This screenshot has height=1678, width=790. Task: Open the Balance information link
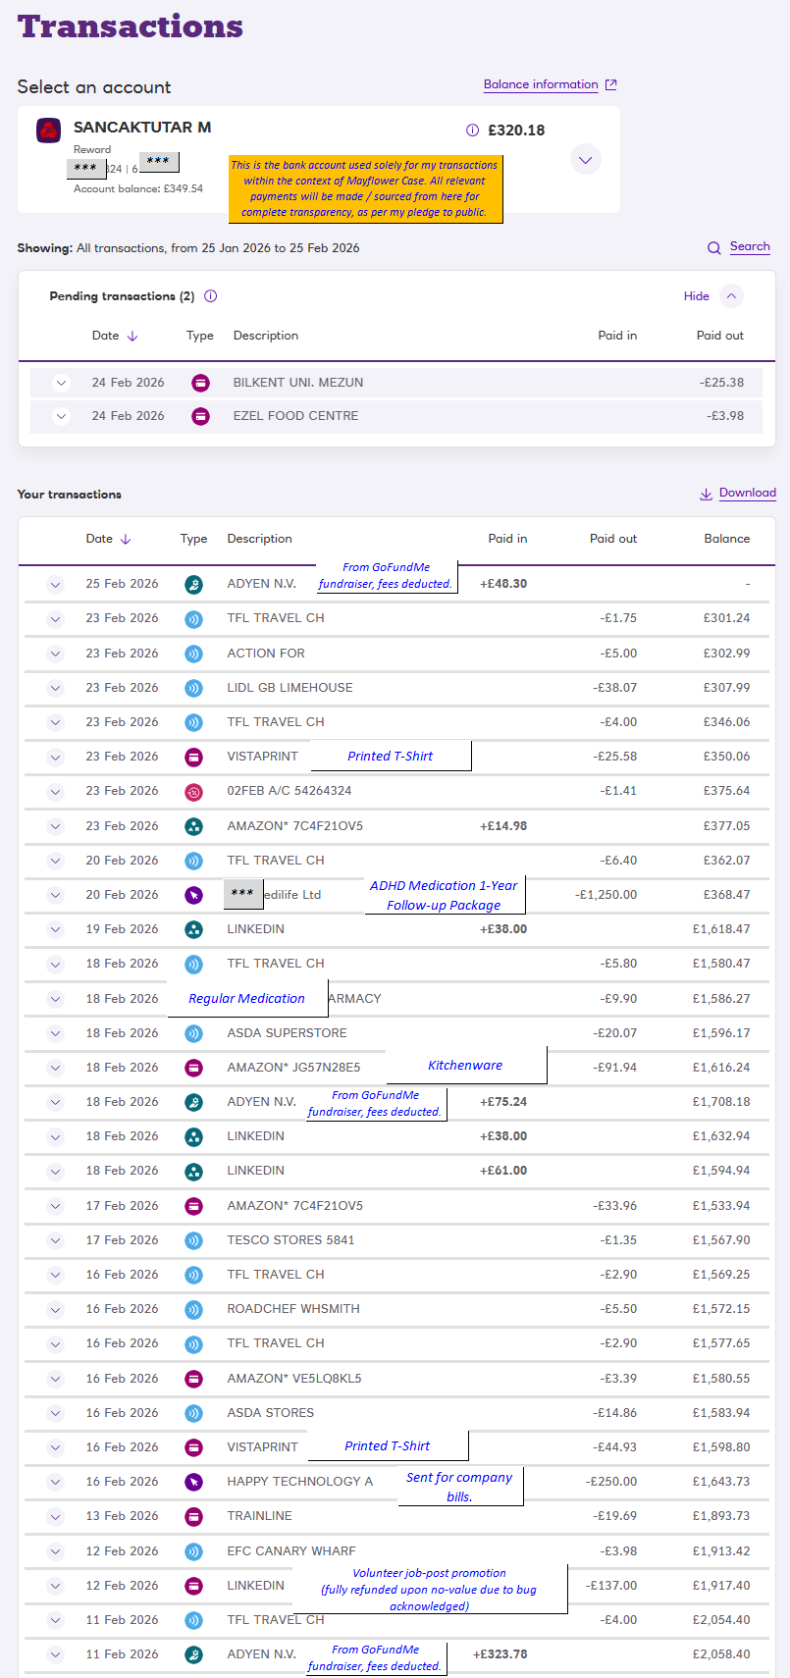pyautogui.click(x=541, y=84)
